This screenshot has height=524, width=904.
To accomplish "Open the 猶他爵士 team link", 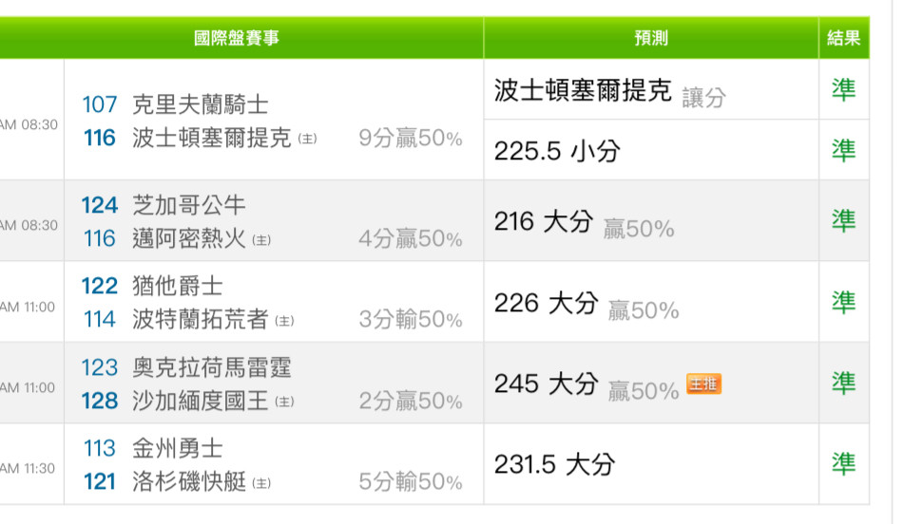I will click(x=178, y=286).
